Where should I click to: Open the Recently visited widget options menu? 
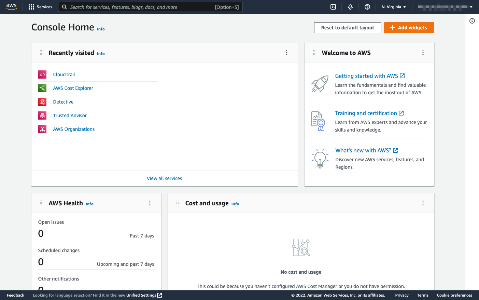pyautogui.click(x=286, y=53)
